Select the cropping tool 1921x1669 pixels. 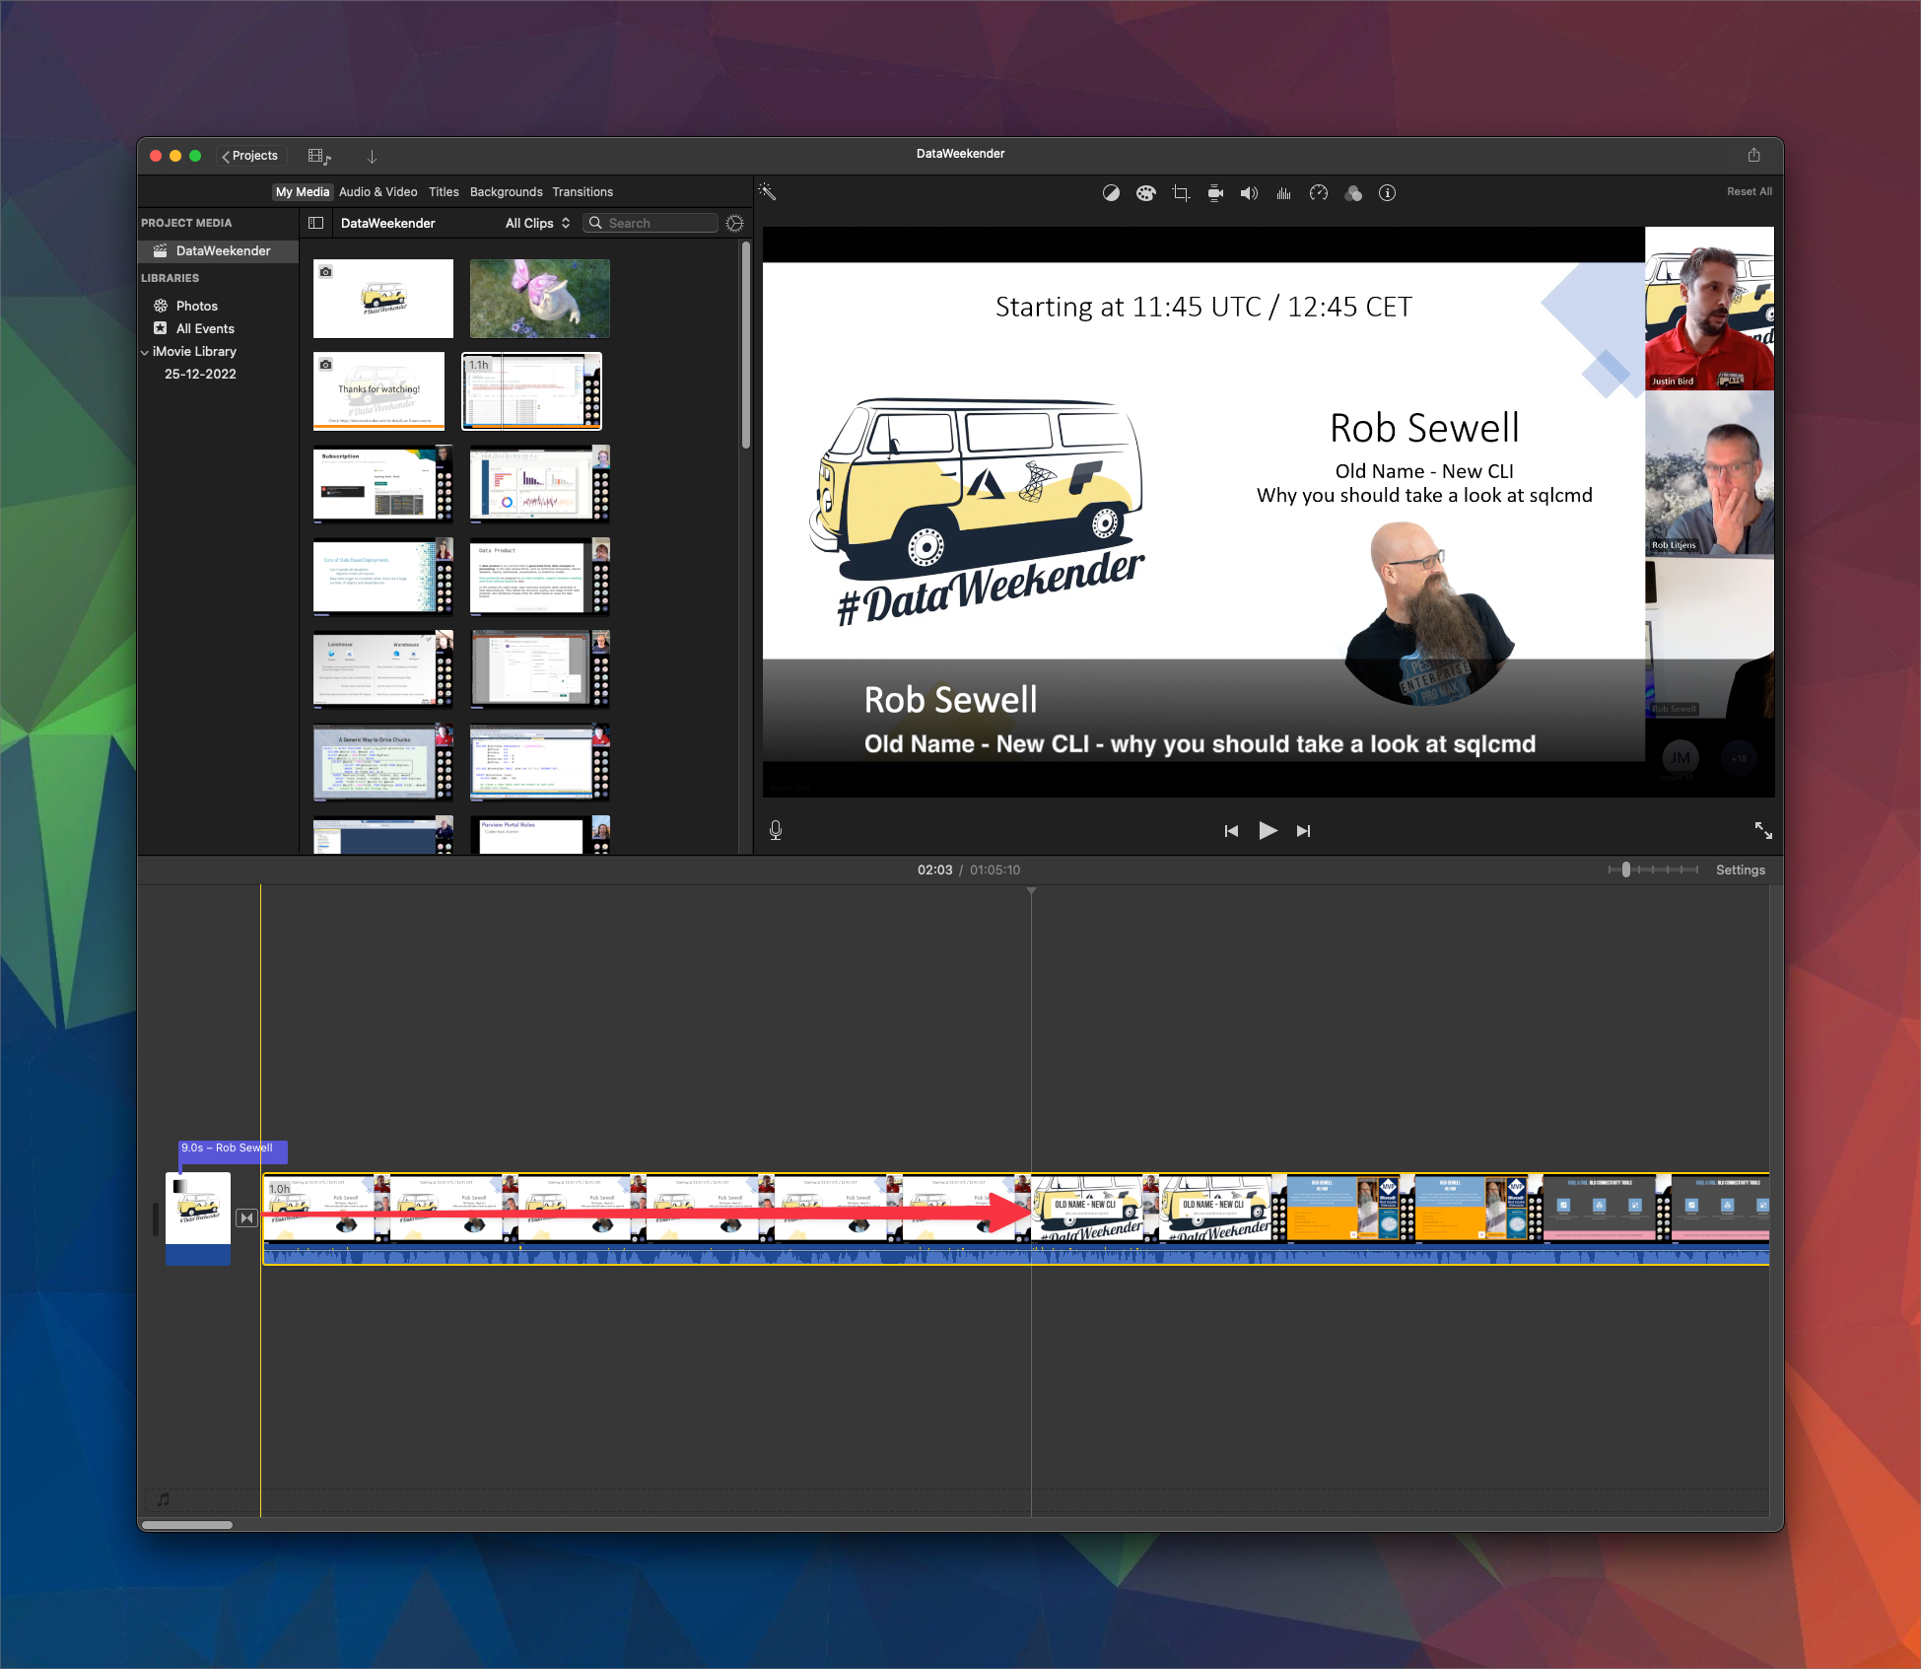(1181, 193)
